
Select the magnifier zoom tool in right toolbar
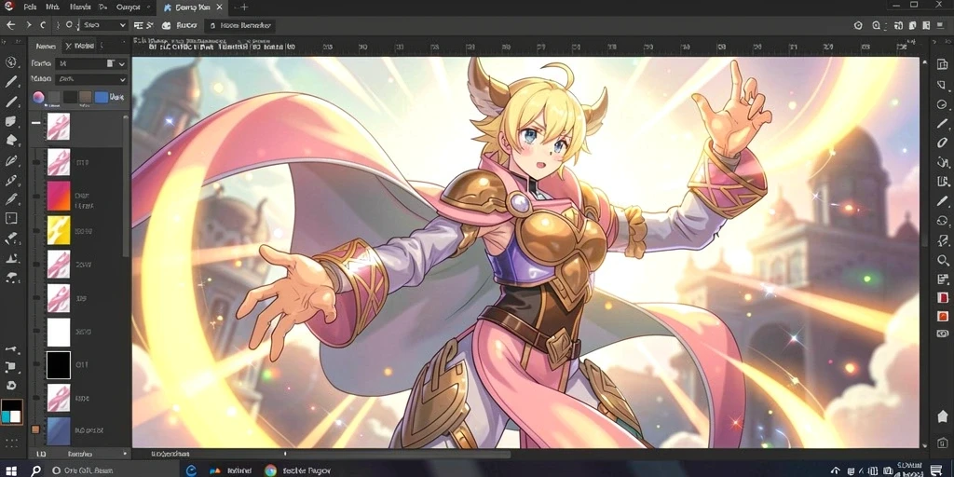(943, 261)
